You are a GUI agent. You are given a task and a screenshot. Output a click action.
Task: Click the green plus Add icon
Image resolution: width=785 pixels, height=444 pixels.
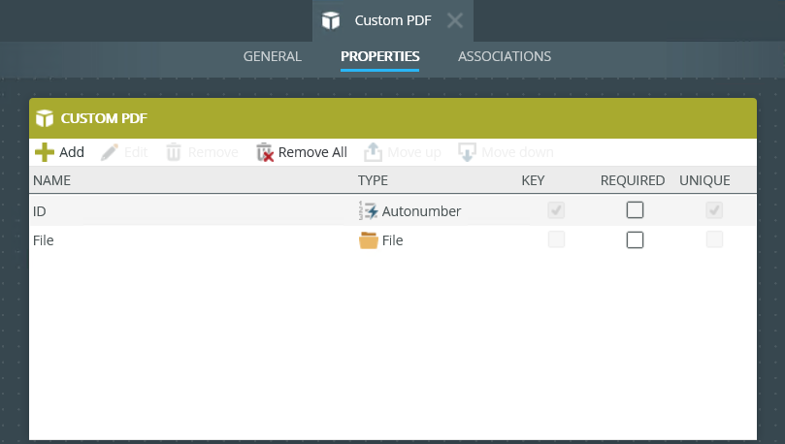(x=45, y=152)
